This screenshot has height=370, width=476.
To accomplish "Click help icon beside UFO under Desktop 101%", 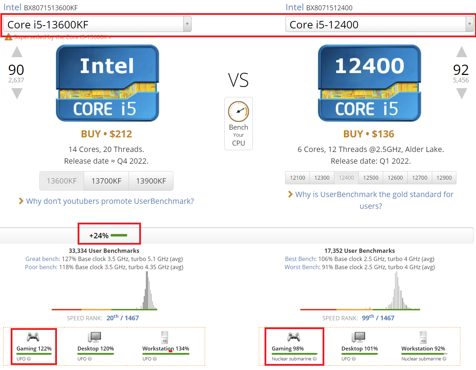I will (354, 359).
